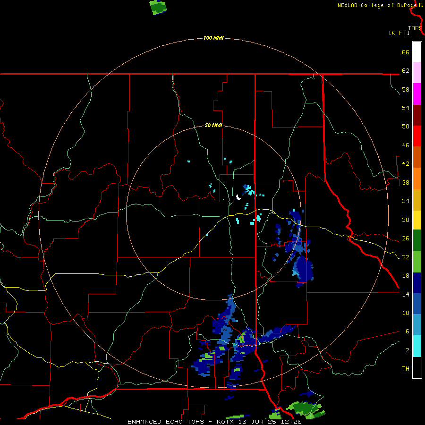Click the legend value '6'

click(408, 331)
